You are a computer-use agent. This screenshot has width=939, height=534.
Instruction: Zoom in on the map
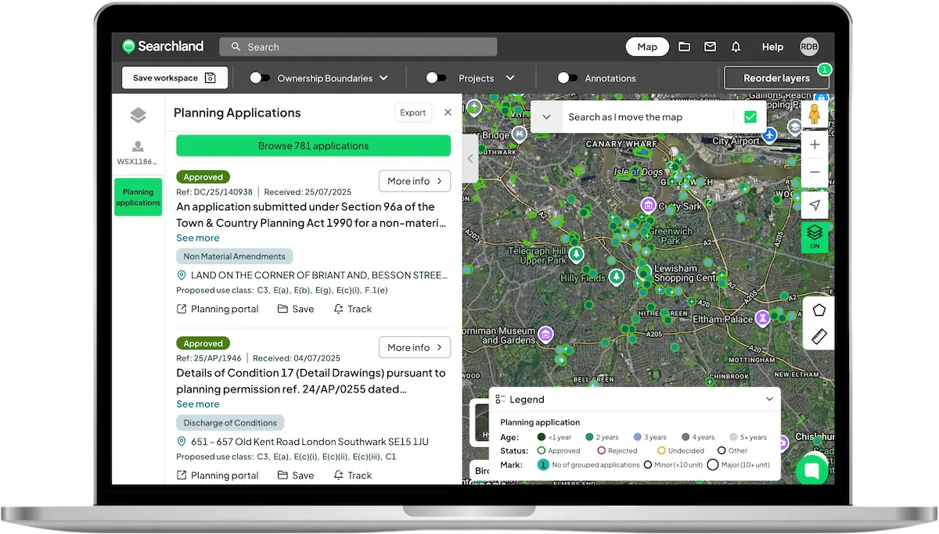click(815, 145)
